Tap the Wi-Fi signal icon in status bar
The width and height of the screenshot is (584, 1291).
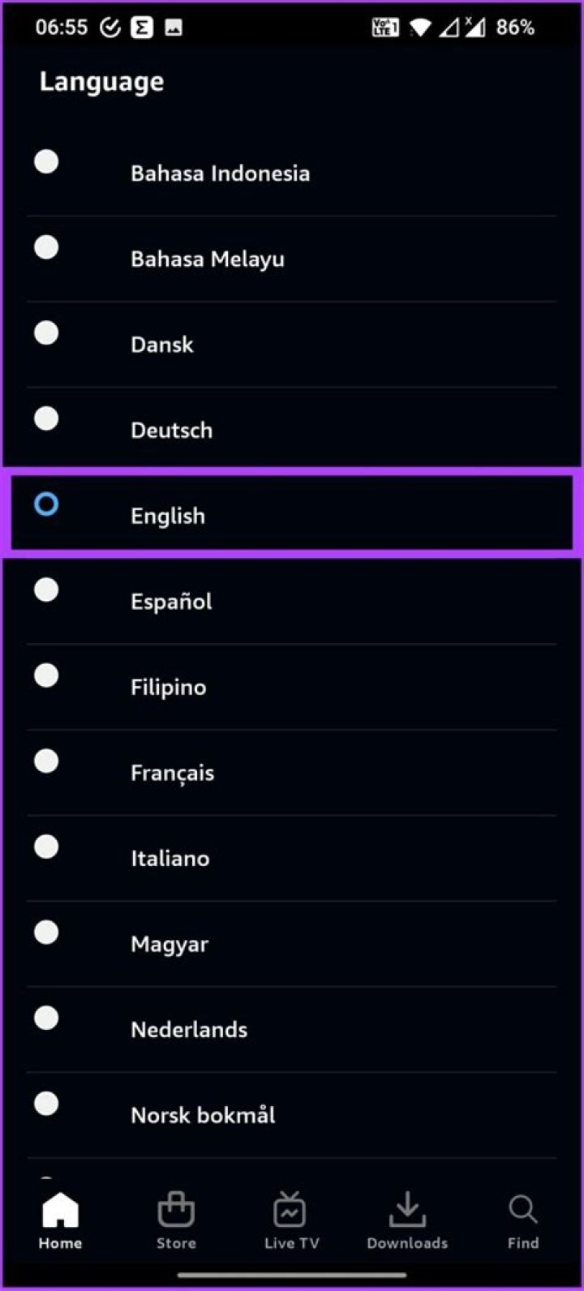(x=419, y=28)
